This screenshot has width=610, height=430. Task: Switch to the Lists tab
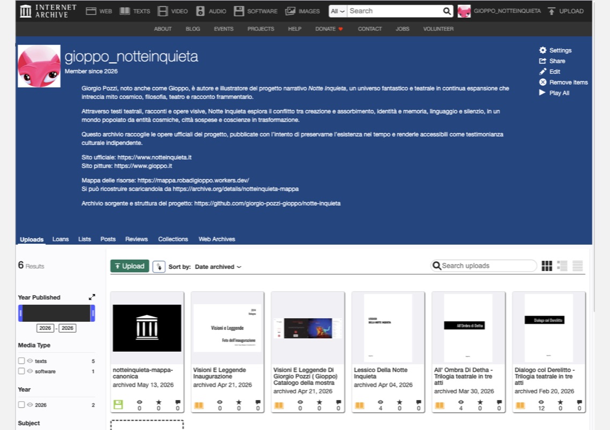84,239
